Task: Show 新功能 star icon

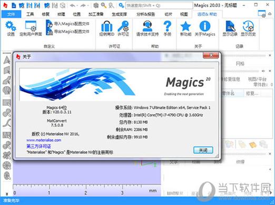Action: coord(185,28)
